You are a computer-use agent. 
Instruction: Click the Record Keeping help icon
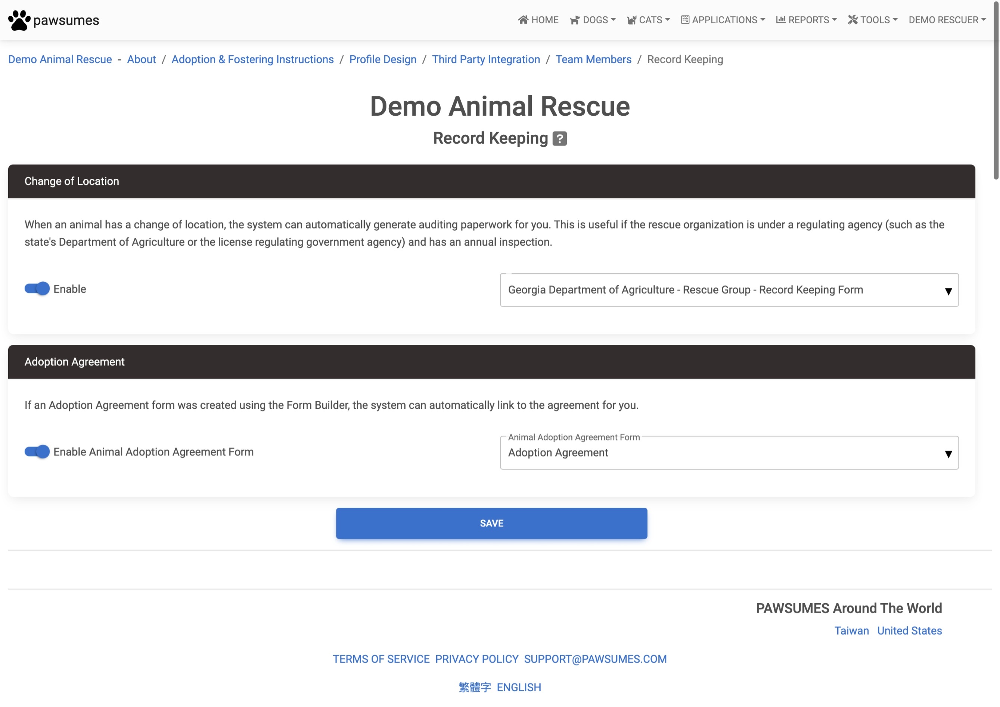559,138
